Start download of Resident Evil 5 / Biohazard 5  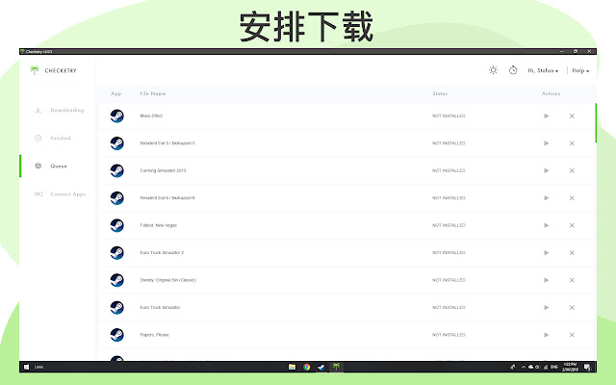point(546,143)
